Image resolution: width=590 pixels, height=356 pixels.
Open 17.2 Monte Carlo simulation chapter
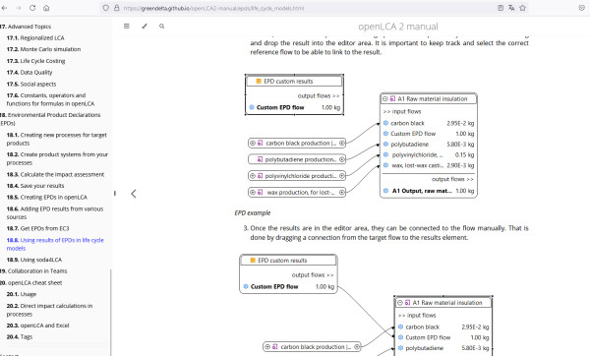(43, 49)
